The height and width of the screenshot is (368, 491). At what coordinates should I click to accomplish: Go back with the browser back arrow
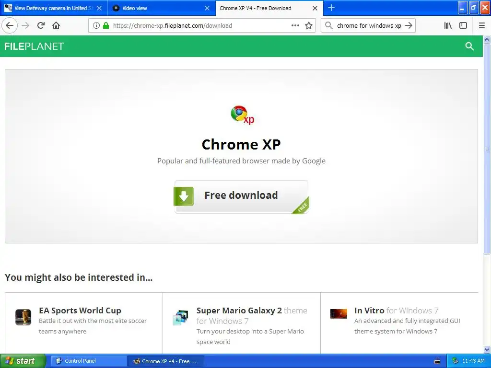(x=10, y=26)
